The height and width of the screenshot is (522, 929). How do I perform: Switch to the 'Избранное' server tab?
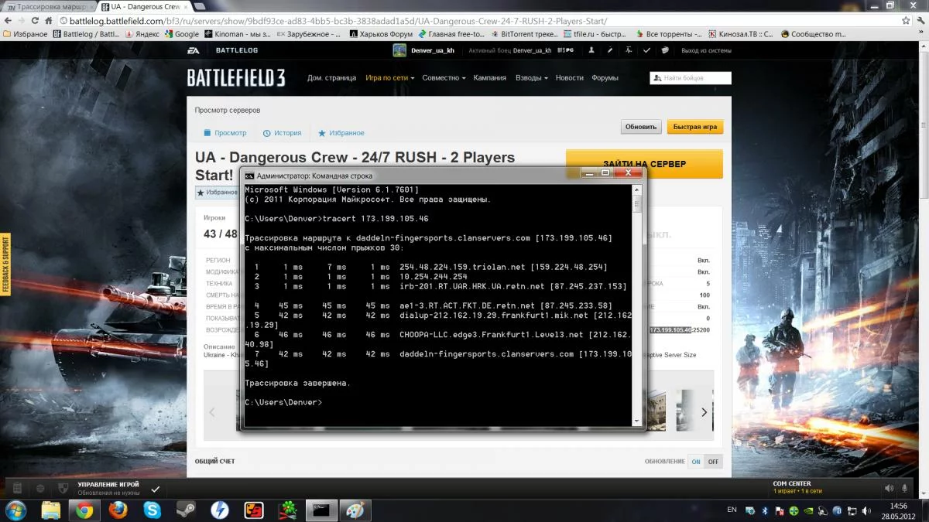(x=341, y=133)
